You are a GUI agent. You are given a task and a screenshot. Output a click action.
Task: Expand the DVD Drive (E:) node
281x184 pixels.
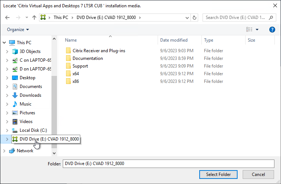tap(7, 139)
